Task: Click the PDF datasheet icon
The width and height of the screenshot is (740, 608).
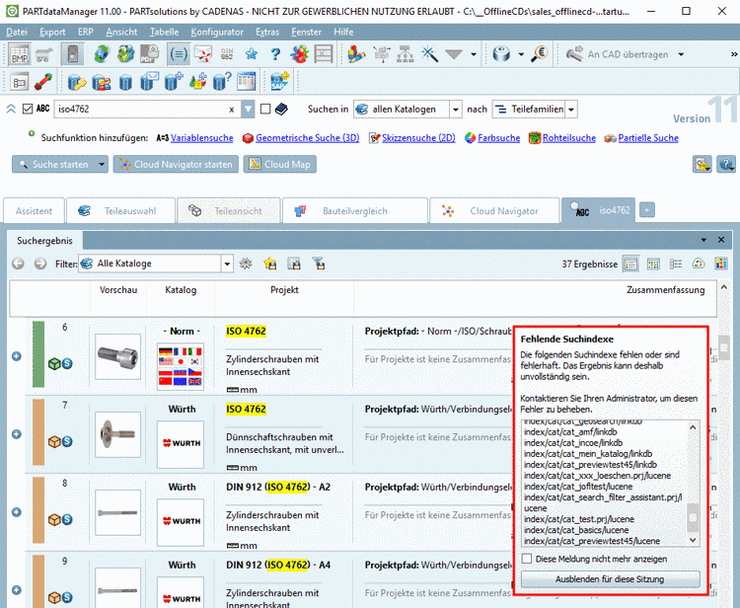Action: (150, 54)
